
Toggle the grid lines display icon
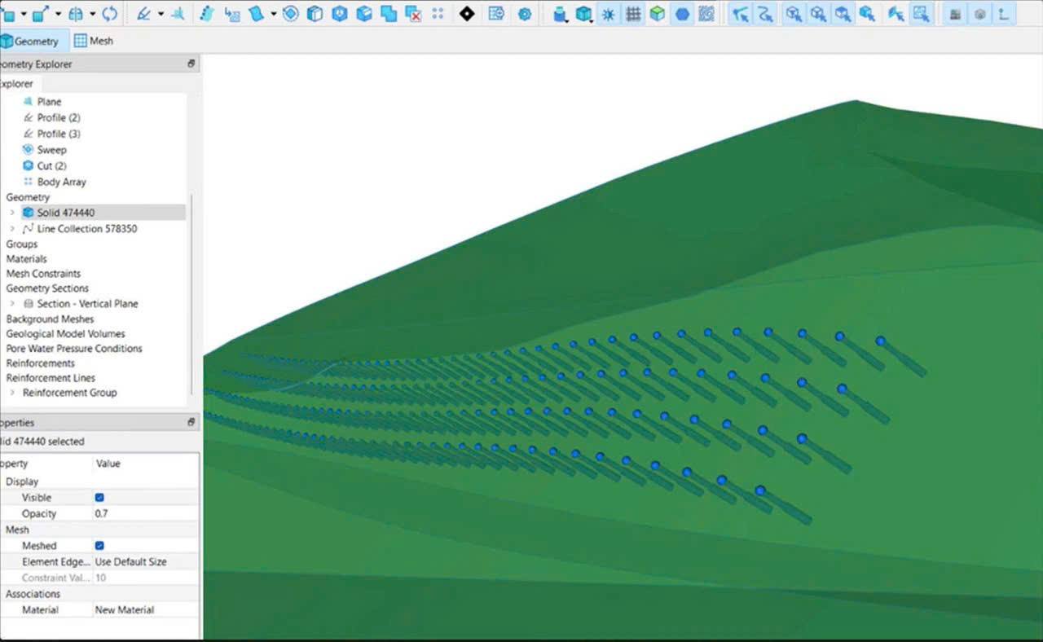click(632, 13)
